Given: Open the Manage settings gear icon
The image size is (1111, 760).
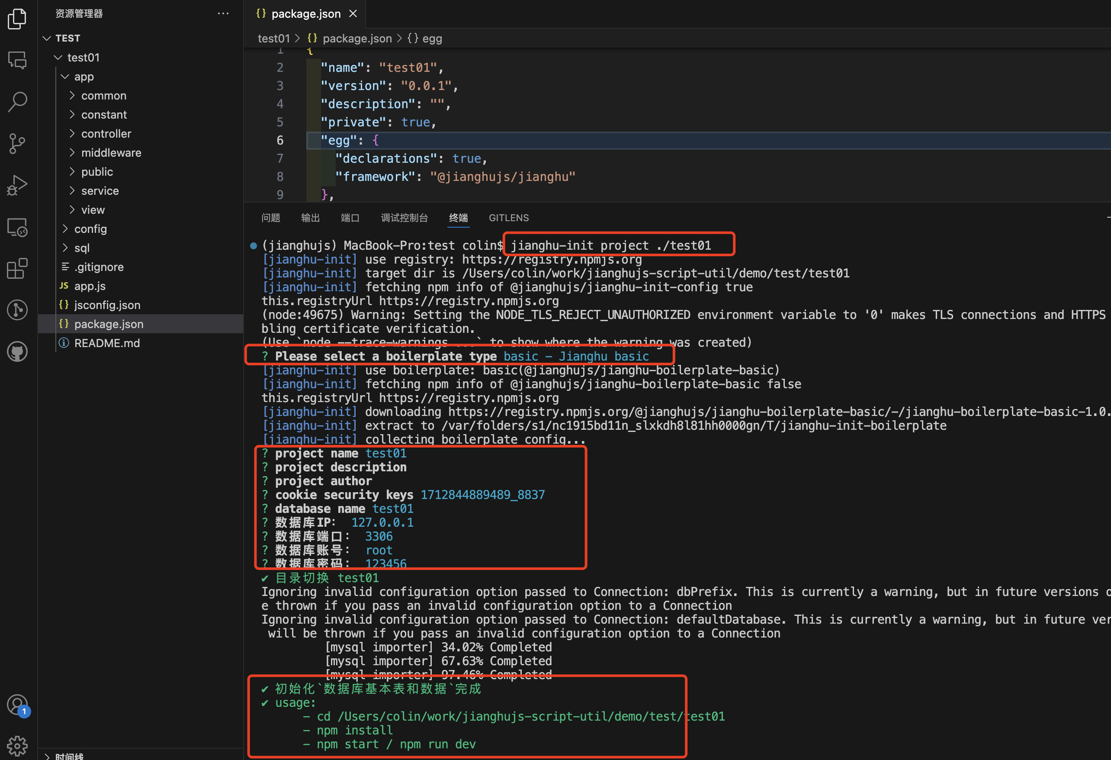Looking at the screenshot, I should click(x=17, y=745).
